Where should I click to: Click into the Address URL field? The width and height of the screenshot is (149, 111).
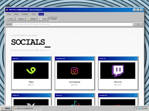tap(72, 24)
